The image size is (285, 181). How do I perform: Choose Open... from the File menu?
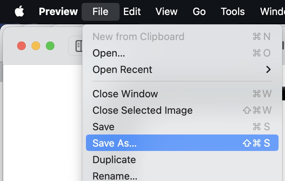click(x=109, y=53)
